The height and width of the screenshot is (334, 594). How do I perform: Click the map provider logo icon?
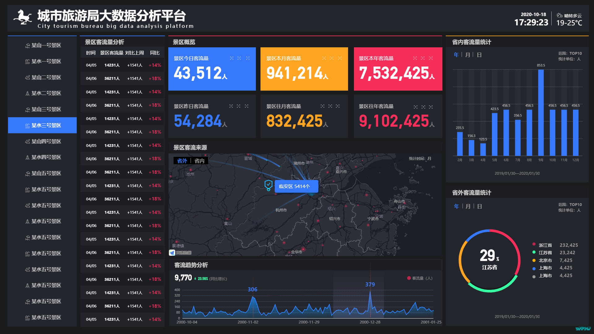click(x=172, y=253)
